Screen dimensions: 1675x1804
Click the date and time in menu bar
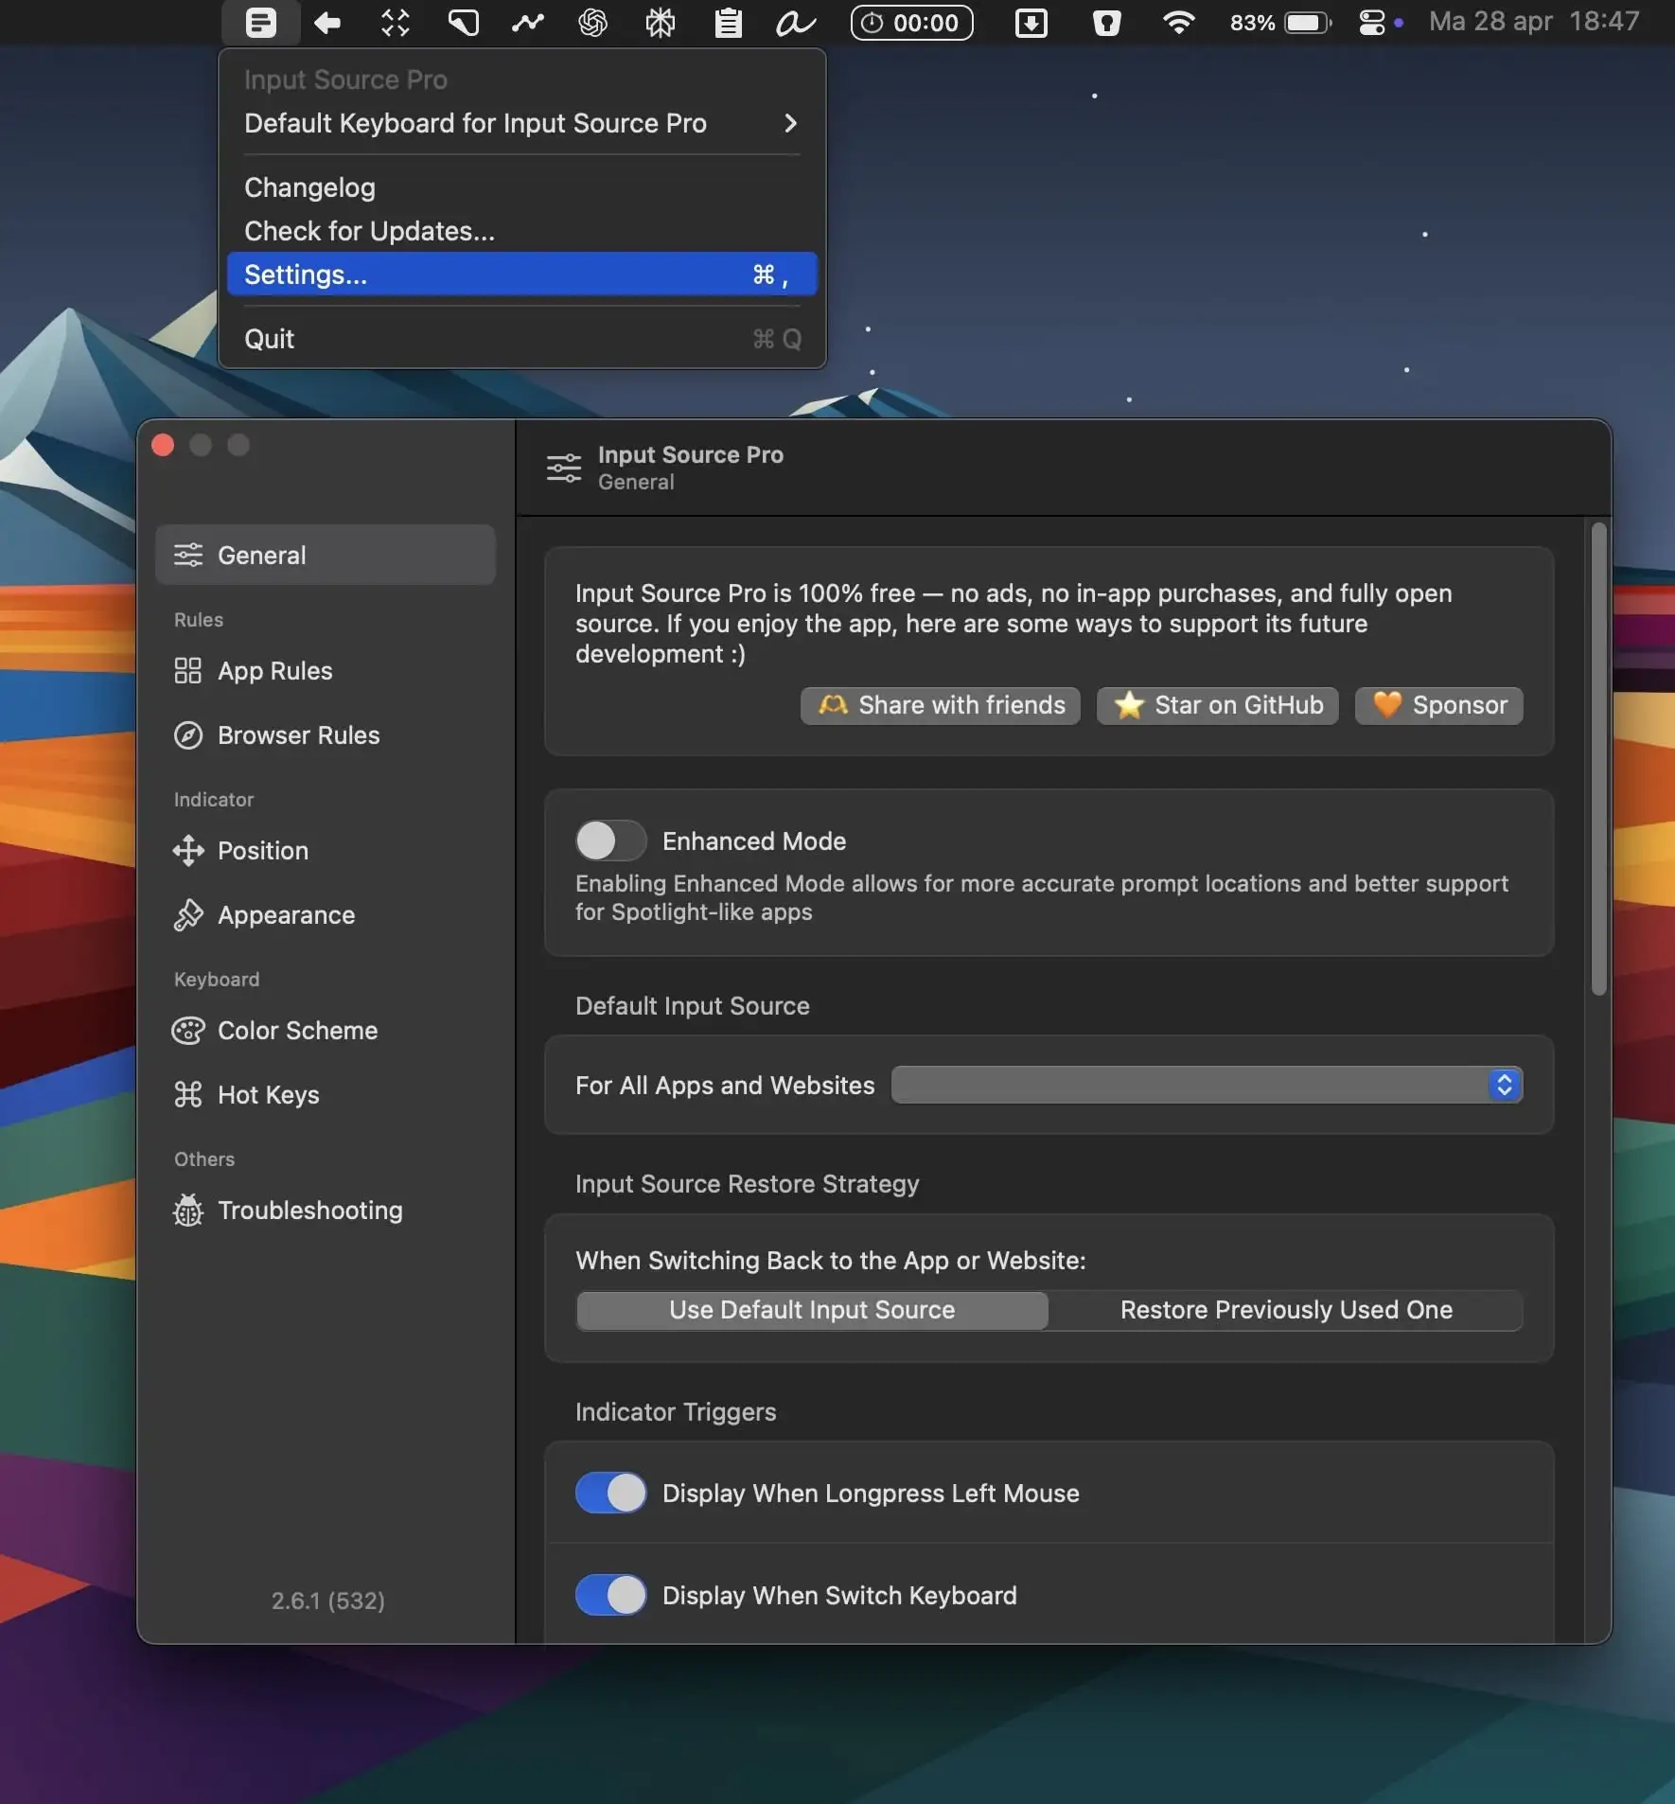tap(1534, 22)
